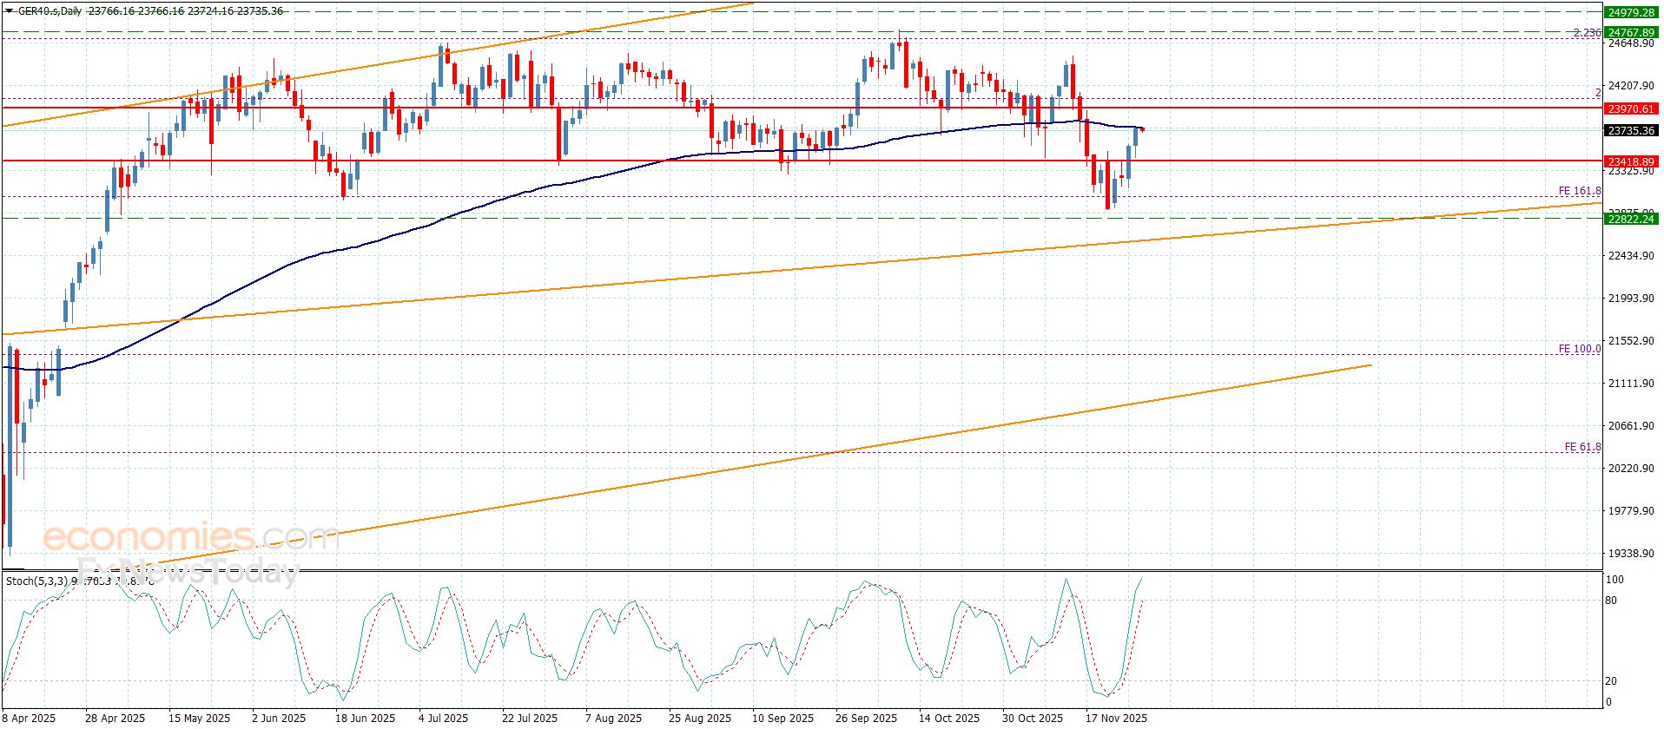Select the 8 Apr 2025 date marker
The height and width of the screenshot is (729, 1664).
pos(30,719)
